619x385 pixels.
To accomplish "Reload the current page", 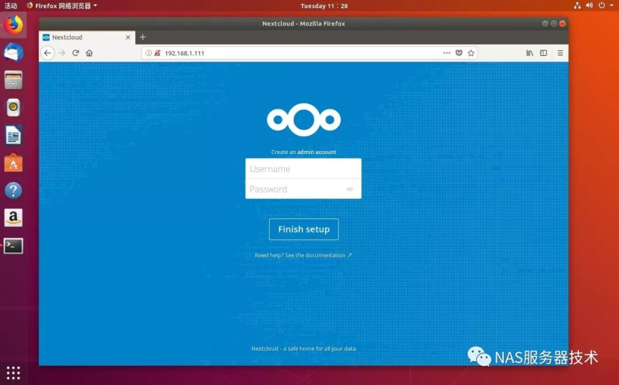I will click(x=76, y=53).
